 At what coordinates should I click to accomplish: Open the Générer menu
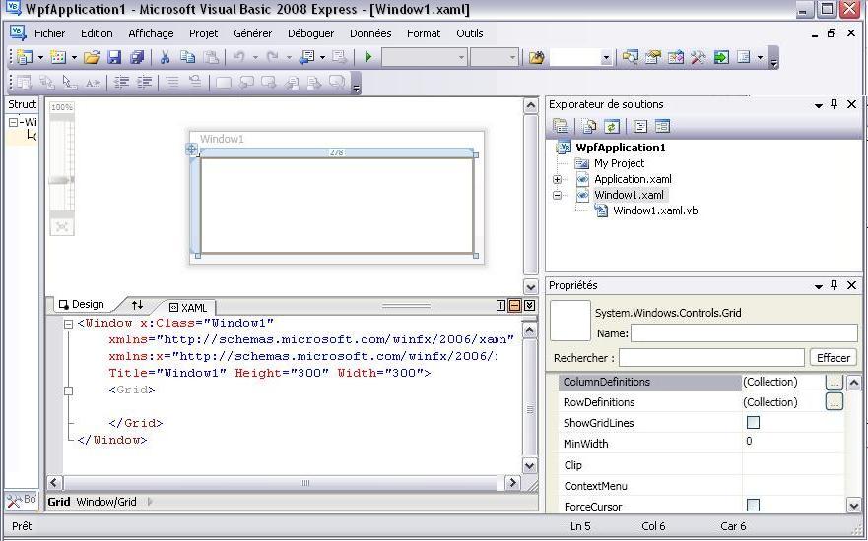pyautogui.click(x=252, y=33)
